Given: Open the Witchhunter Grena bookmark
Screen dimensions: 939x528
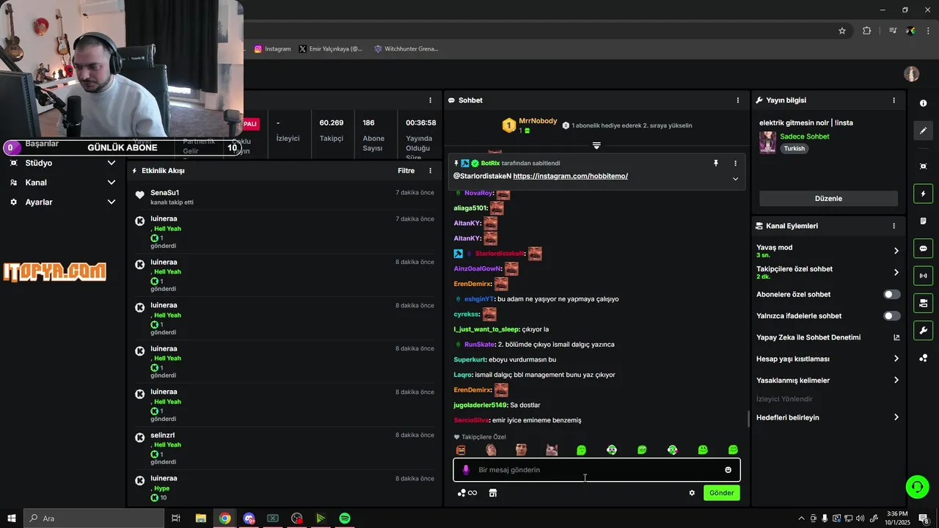Looking at the screenshot, I should click(x=406, y=49).
